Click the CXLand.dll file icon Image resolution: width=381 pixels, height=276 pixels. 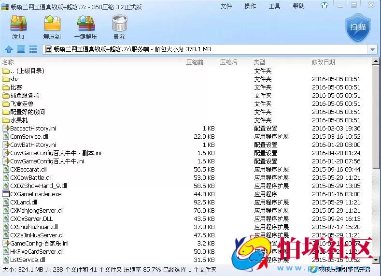coord(6,203)
